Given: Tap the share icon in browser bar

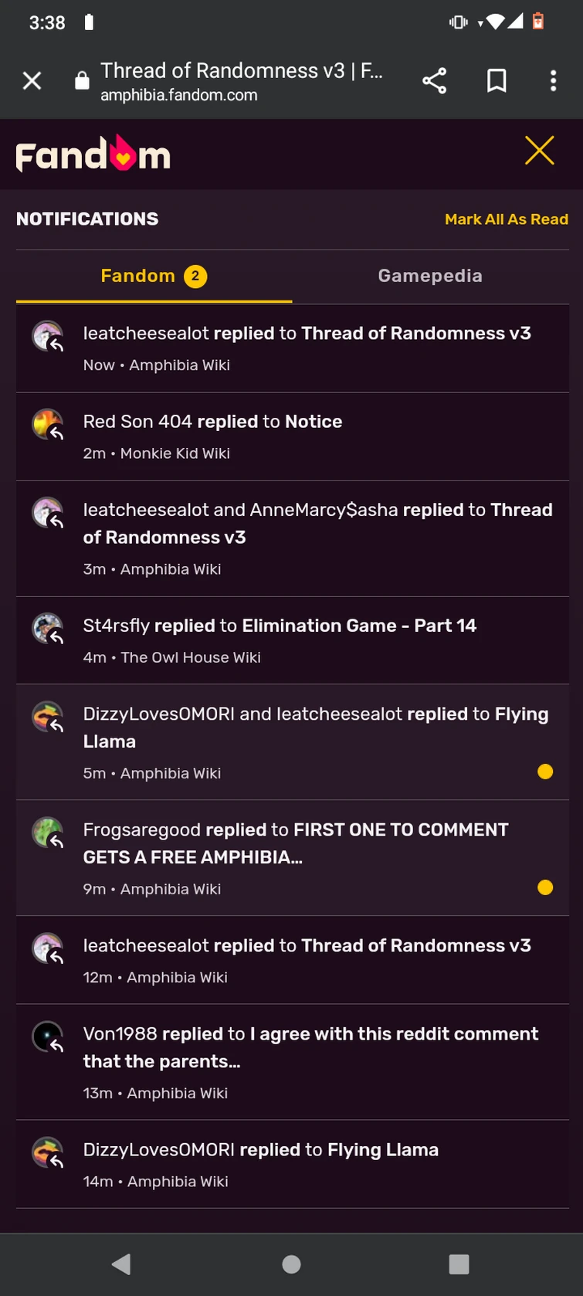Looking at the screenshot, I should [434, 80].
